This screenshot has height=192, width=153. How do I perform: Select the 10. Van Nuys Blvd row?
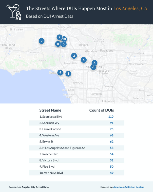click(x=76, y=173)
